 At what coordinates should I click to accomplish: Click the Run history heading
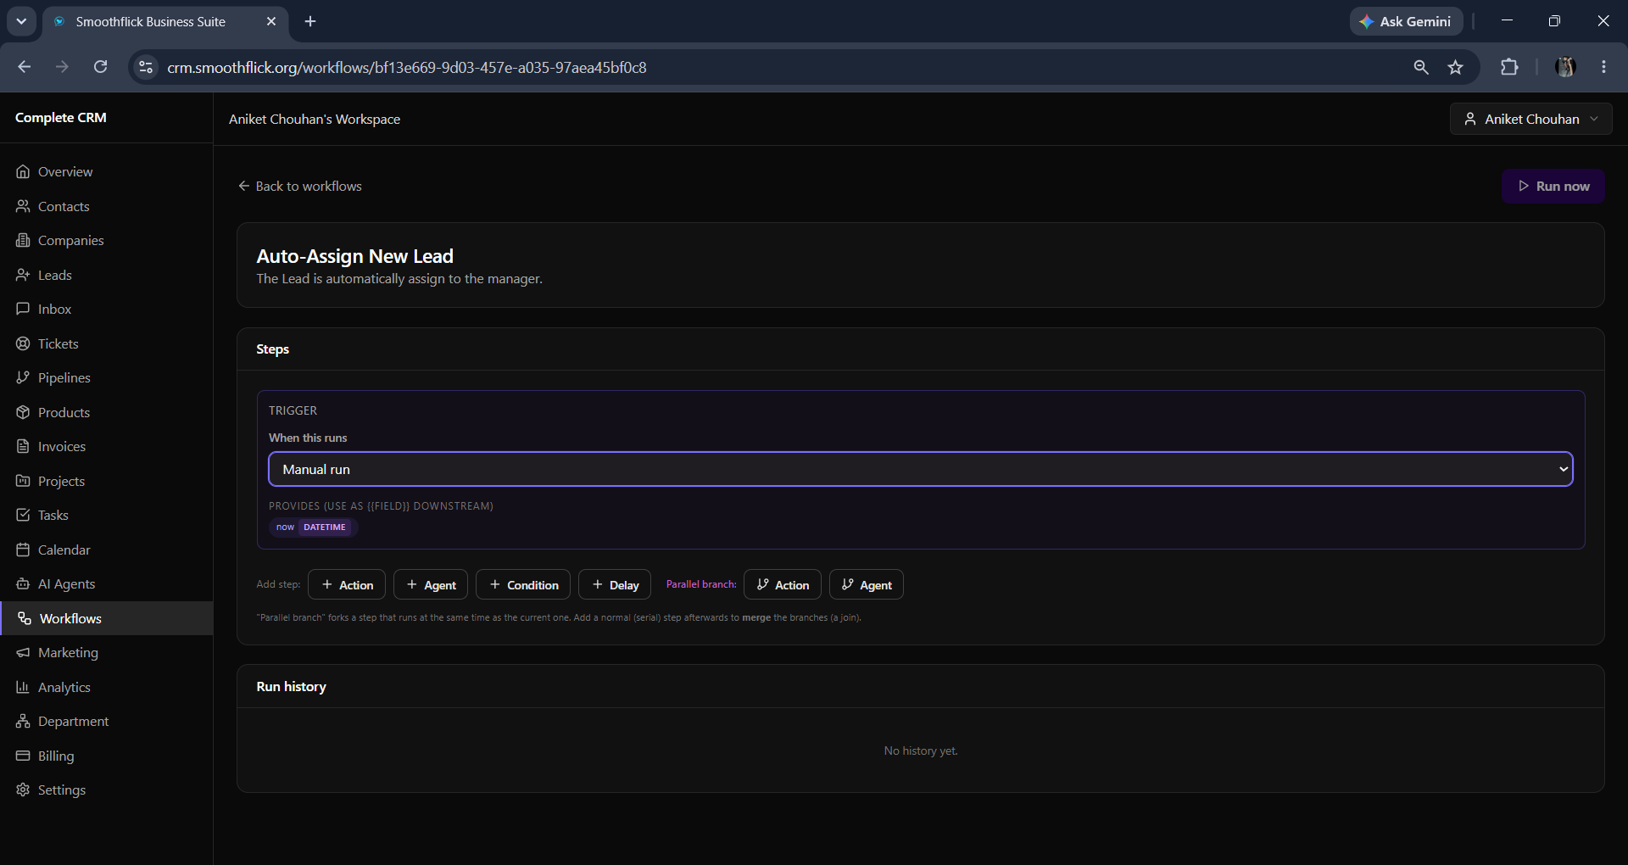coord(291,686)
